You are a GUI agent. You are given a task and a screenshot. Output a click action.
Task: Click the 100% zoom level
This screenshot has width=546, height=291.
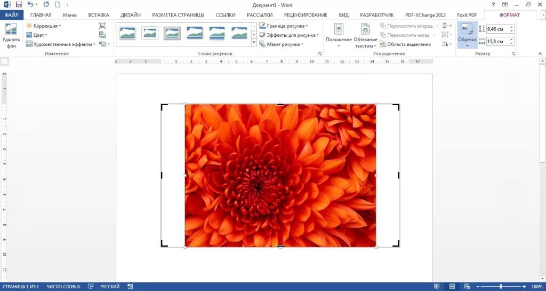coord(537,287)
